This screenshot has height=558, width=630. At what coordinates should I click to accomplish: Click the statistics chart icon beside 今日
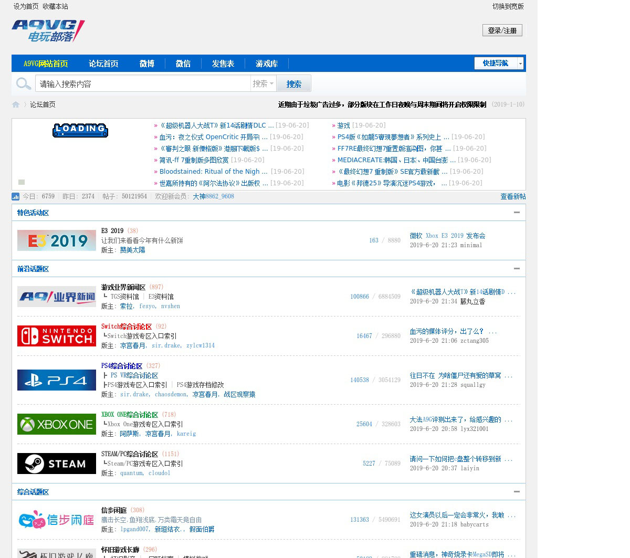click(16, 196)
